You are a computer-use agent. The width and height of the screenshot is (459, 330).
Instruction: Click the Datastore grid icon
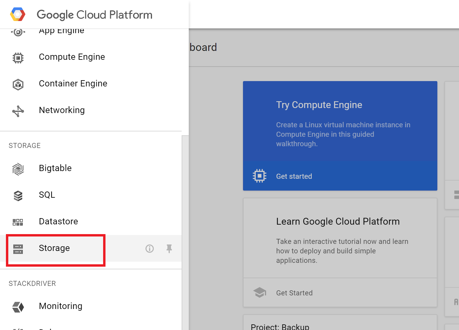click(x=18, y=222)
